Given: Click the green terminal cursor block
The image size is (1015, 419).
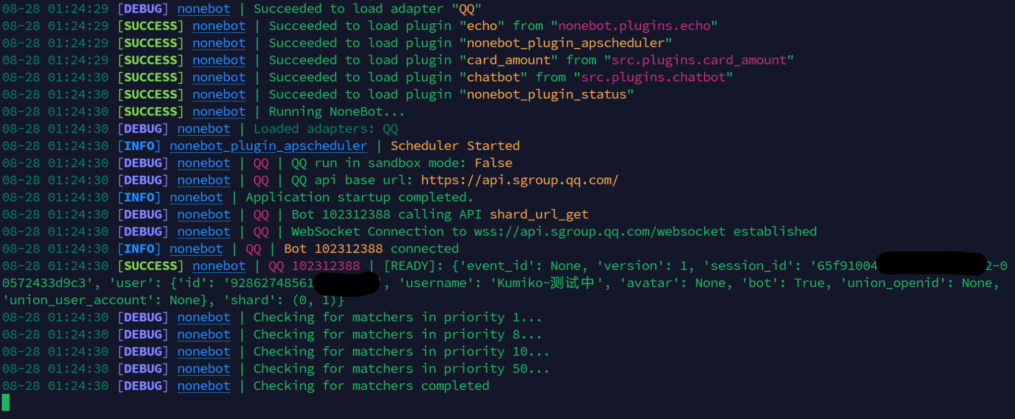Looking at the screenshot, I should (x=6, y=403).
